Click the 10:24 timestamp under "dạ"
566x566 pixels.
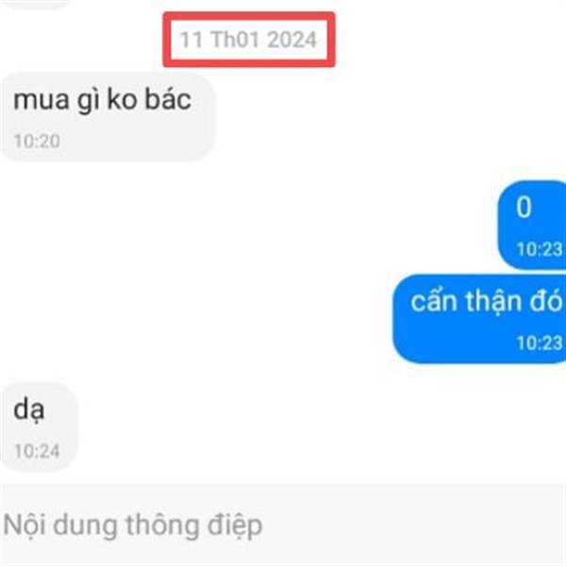[37, 451]
